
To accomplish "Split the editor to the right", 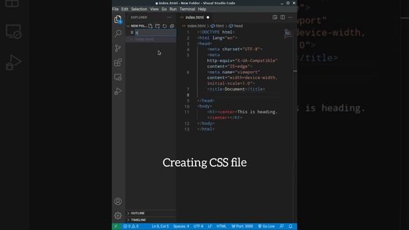I will (x=282, y=17).
